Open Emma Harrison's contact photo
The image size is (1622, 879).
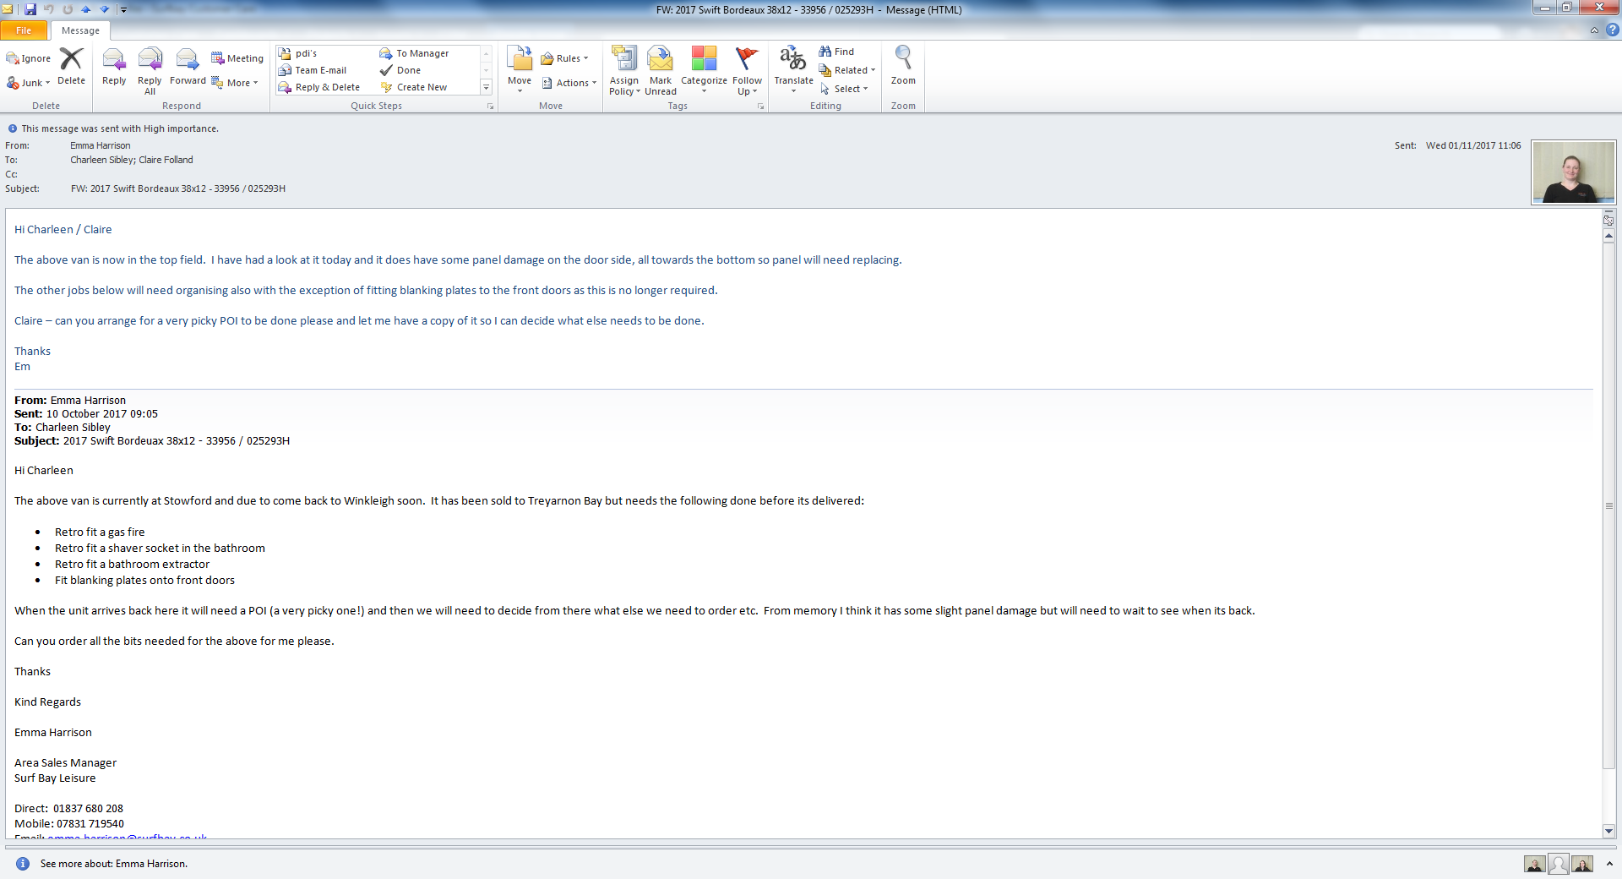click(1574, 172)
